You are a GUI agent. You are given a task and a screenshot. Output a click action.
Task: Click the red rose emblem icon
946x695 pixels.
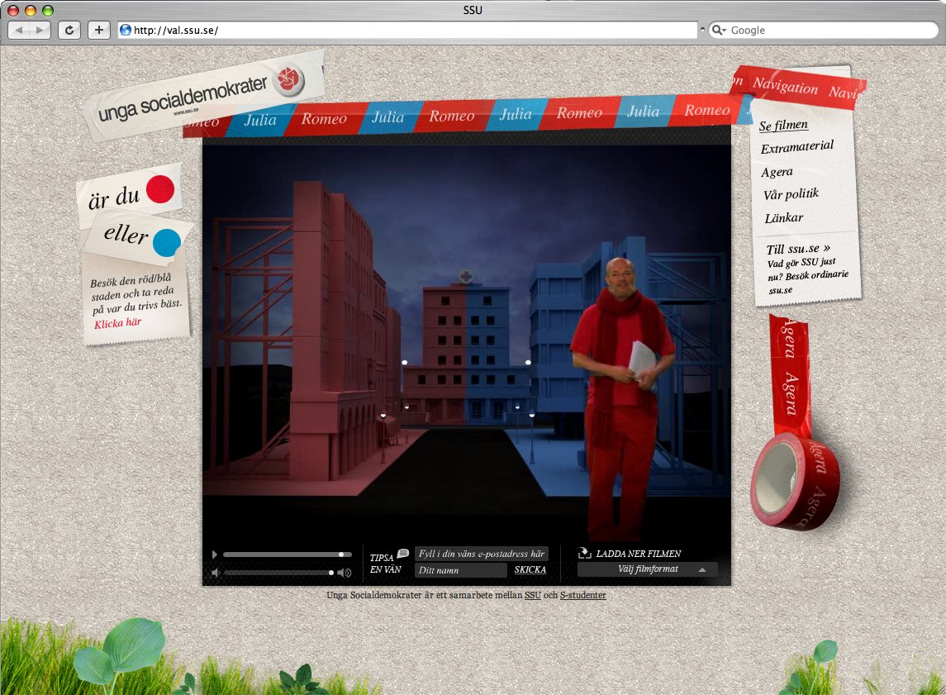(x=288, y=79)
